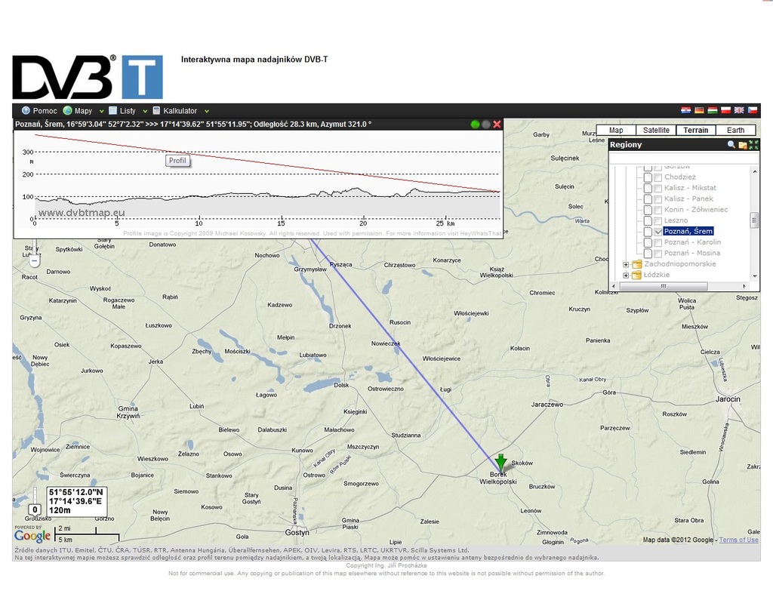Select the Listy table icon
The width and height of the screenshot is (773, 594).
pyautogui.click(x=112, y=110)
